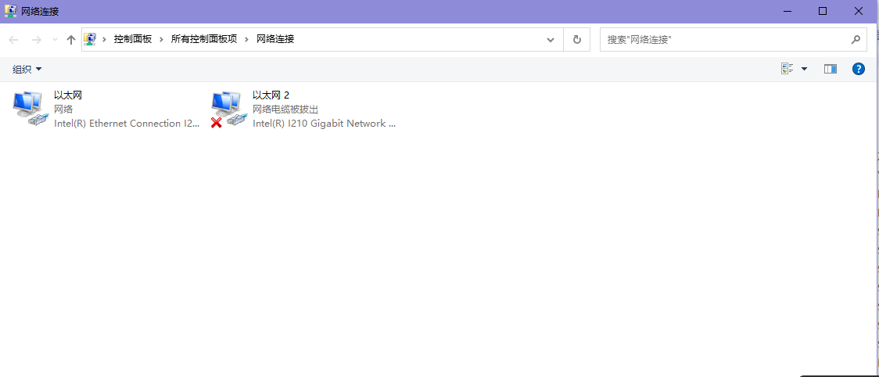Expand the address bar history dropdown
Screen dimensions: 879x377
tap(551, 39)
